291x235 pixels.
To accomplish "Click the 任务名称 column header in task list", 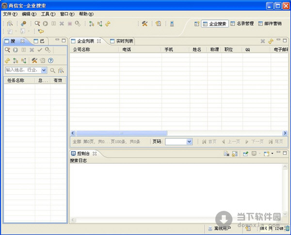I will [x=19, y=80].
